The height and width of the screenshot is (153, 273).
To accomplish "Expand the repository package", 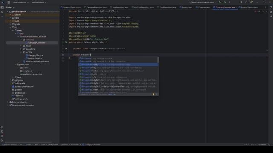I will point(21,49).
